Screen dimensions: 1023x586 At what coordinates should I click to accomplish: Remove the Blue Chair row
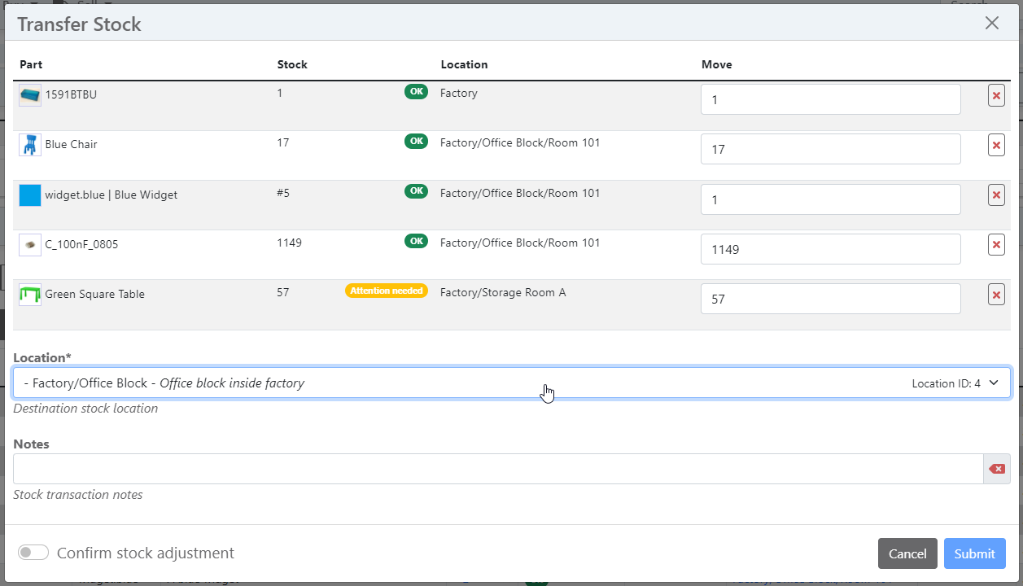[x=995, y=146]
